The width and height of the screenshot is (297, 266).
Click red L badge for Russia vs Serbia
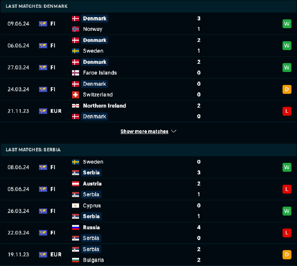(287, 233)
